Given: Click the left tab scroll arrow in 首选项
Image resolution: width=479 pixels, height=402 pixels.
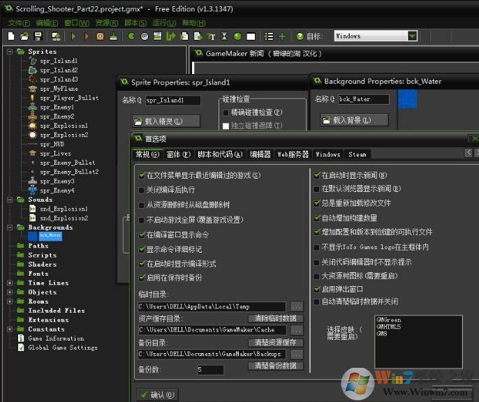Looking at the screenshot, I should click(469, 152).
